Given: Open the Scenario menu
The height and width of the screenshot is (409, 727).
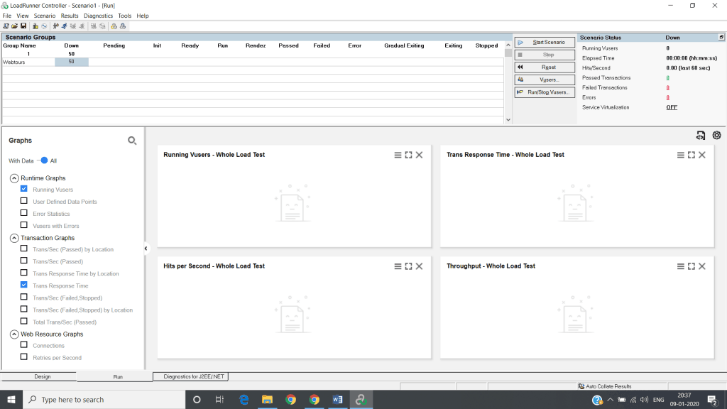Looking at the screenshot, I should coord(44,16).
